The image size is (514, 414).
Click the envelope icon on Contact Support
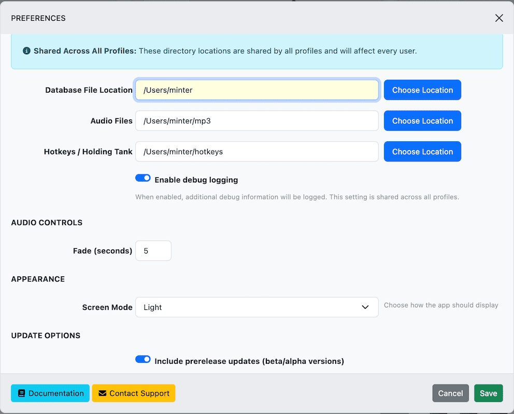click(102, 393)
